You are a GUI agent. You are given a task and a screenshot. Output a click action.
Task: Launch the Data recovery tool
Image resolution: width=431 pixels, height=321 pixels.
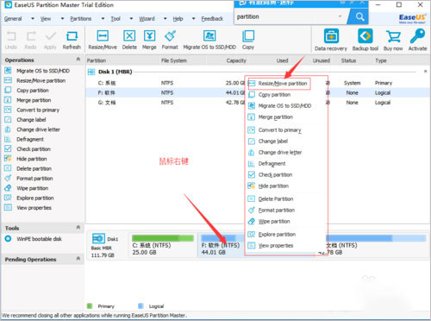click(331, 40)
